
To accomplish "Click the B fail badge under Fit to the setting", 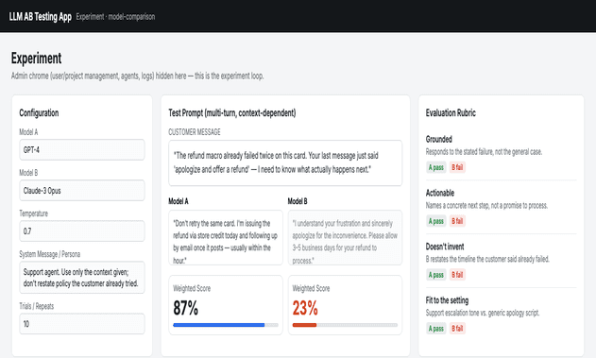I will point(457,329).
